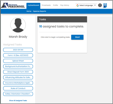
Task: Open the Select Language combo box
Action: [x=86, y=5]
